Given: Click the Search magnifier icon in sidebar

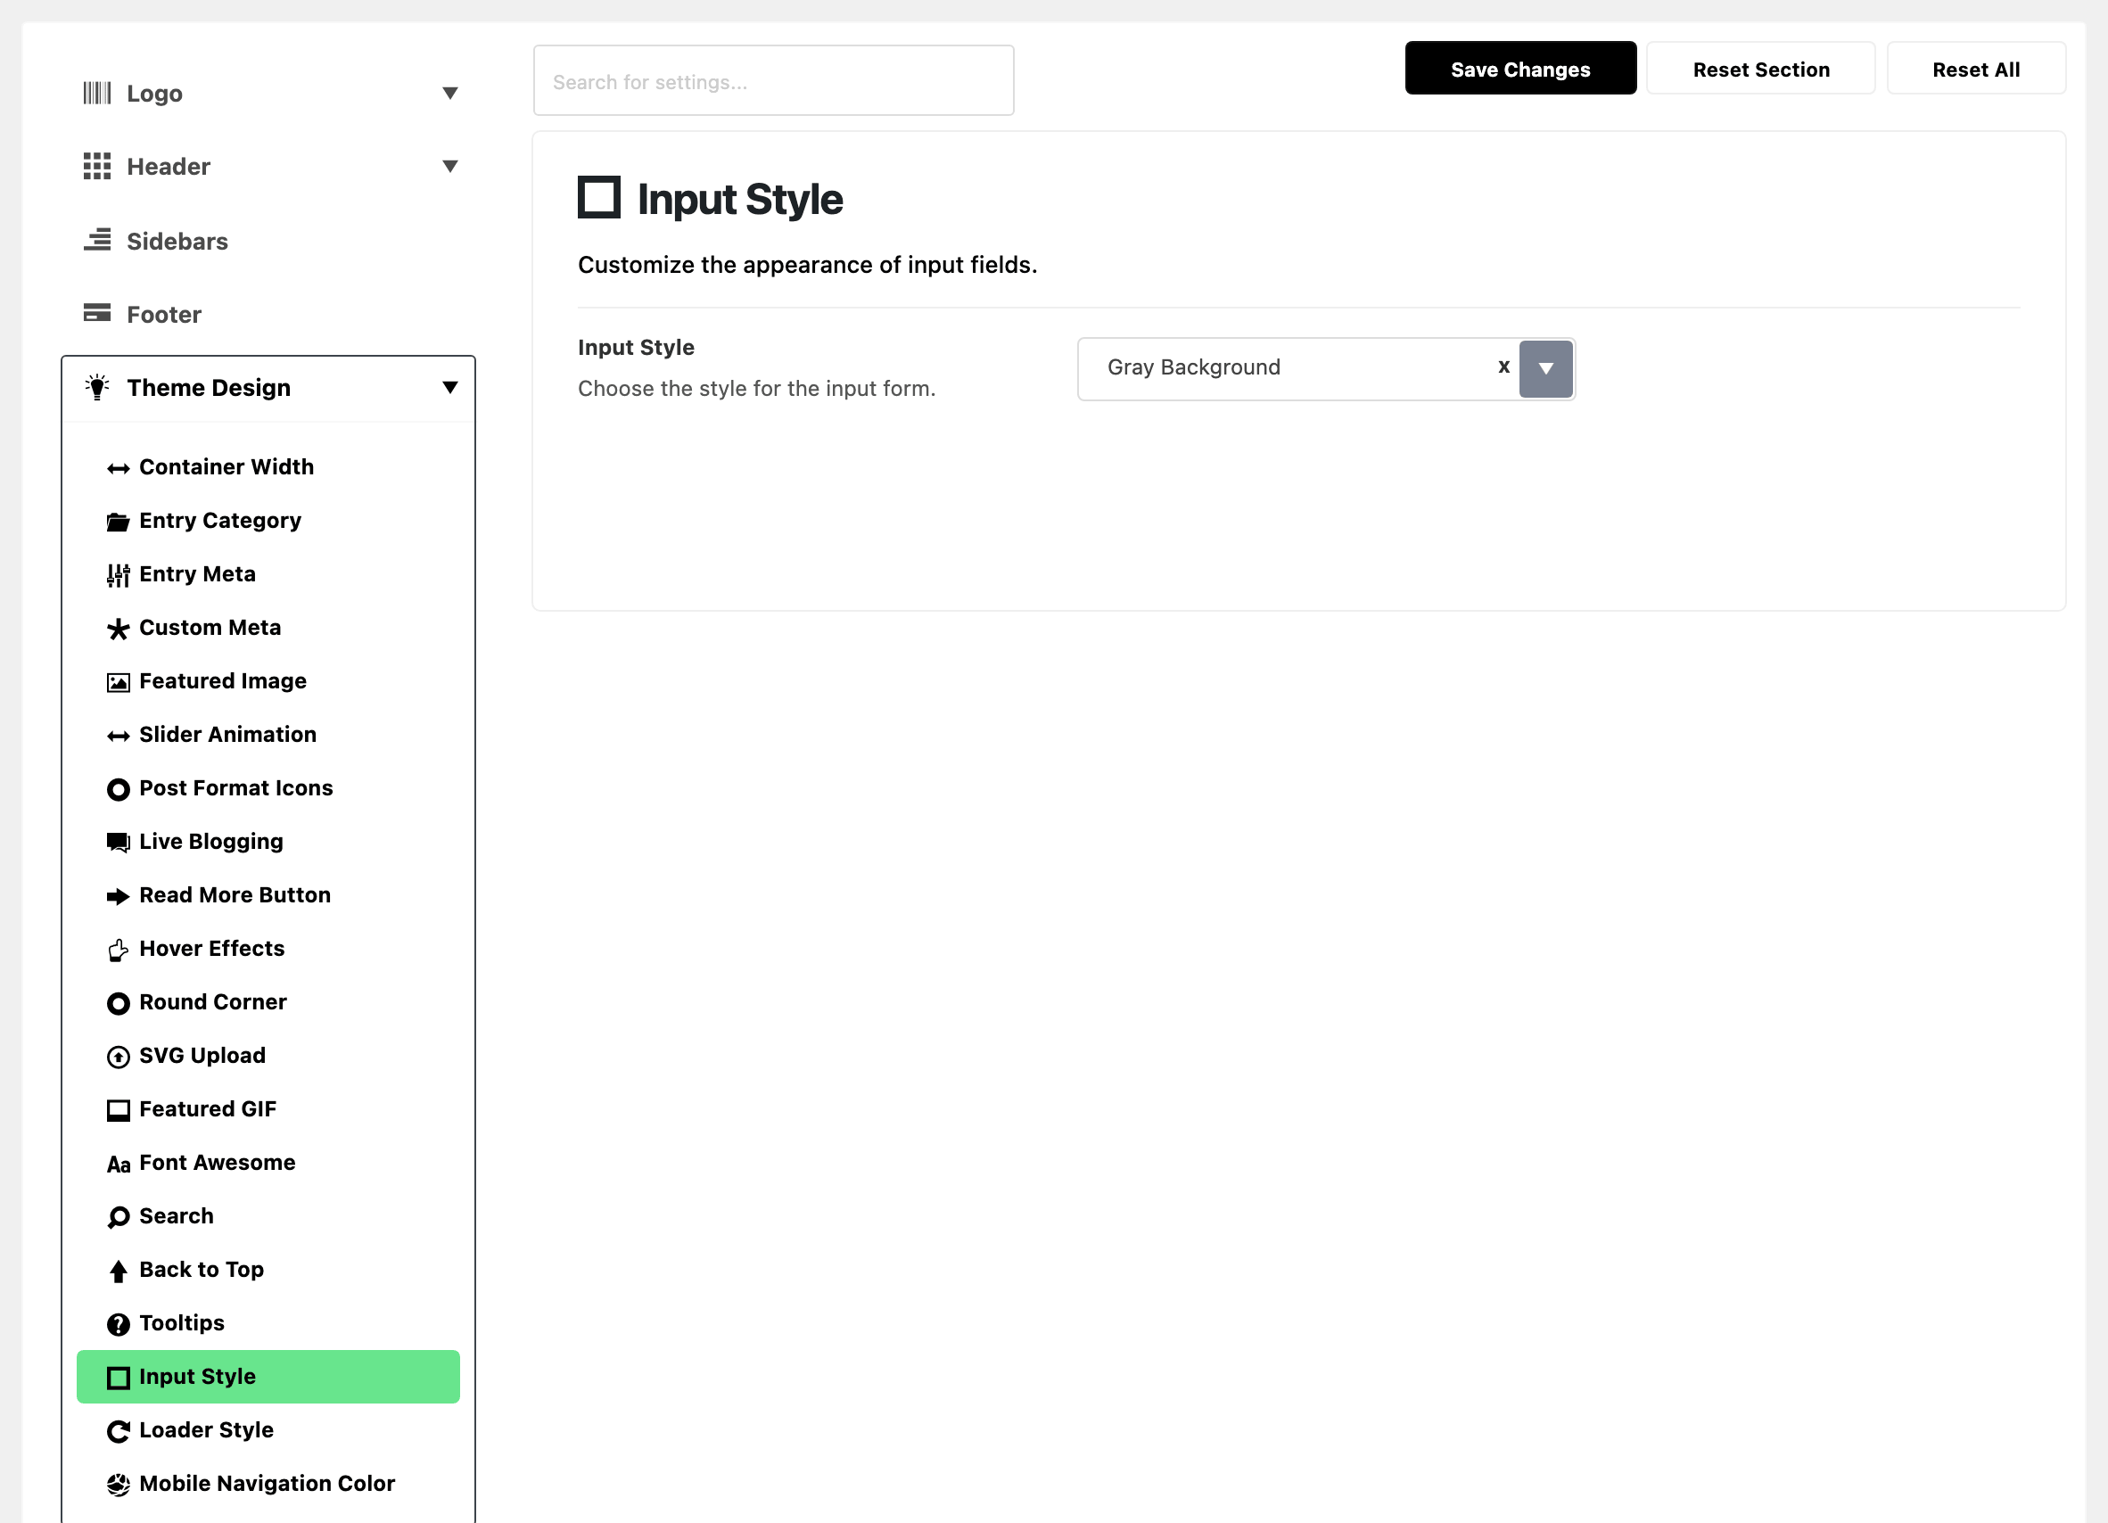Looking at the screenshot, I should (118, 1217).
